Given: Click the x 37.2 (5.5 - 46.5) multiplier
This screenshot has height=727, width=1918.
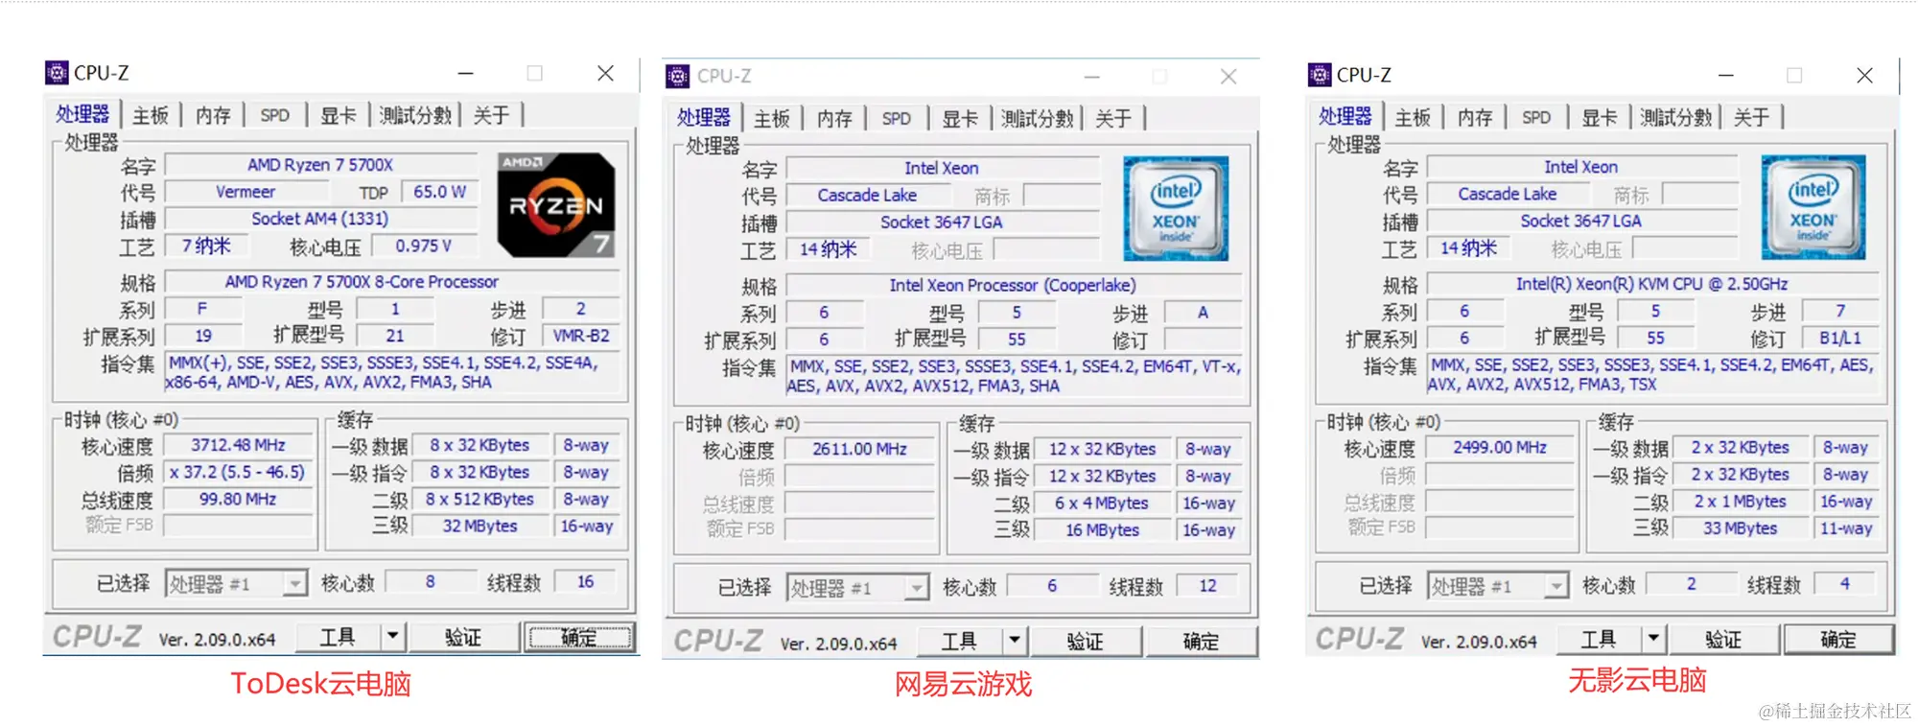Looking at the screenshot, I should [238, 472].
